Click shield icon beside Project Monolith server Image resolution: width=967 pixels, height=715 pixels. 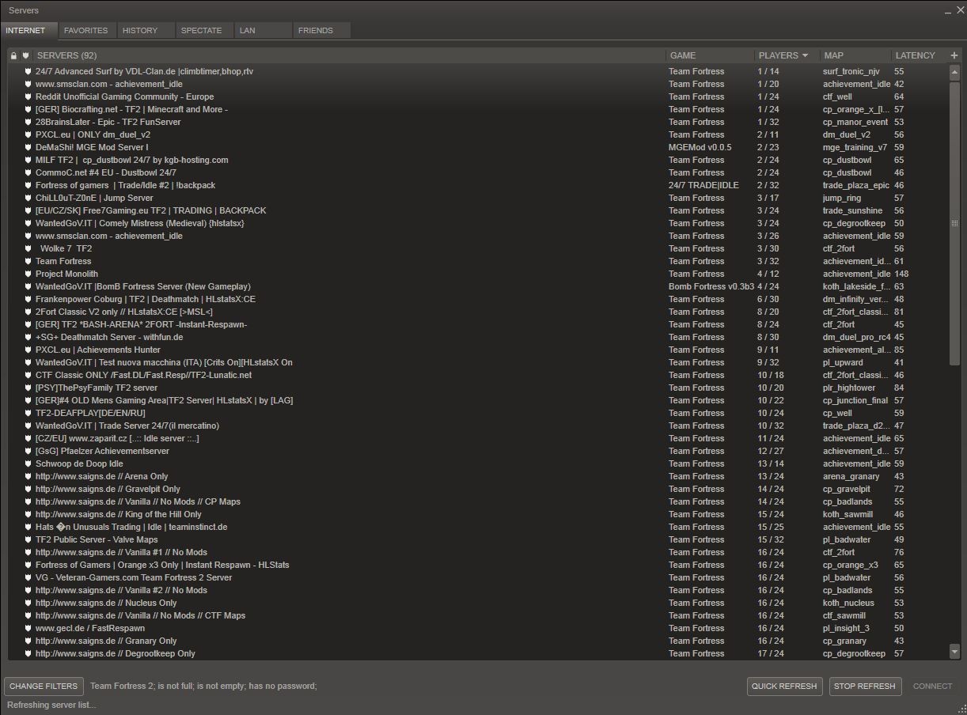click(28, 274)
